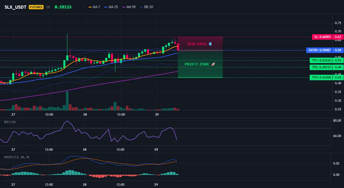
Task: Click the 0.35 price axis value
Action: pyautogui.click(x=338, y=92)
